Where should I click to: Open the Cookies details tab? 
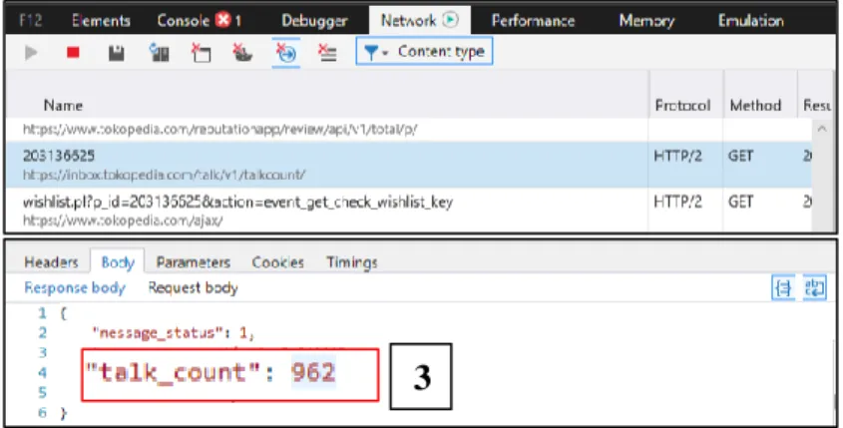click(277, 262)
